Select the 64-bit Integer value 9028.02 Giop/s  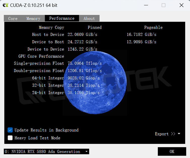pos(84,78)
